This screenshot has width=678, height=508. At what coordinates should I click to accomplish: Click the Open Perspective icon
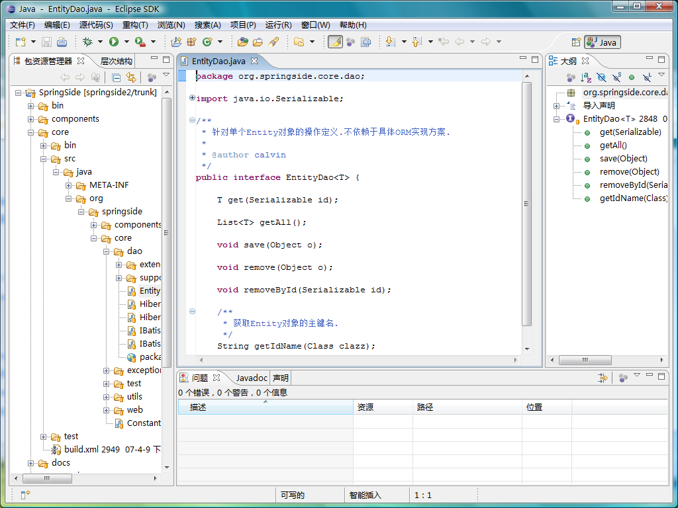576,42
